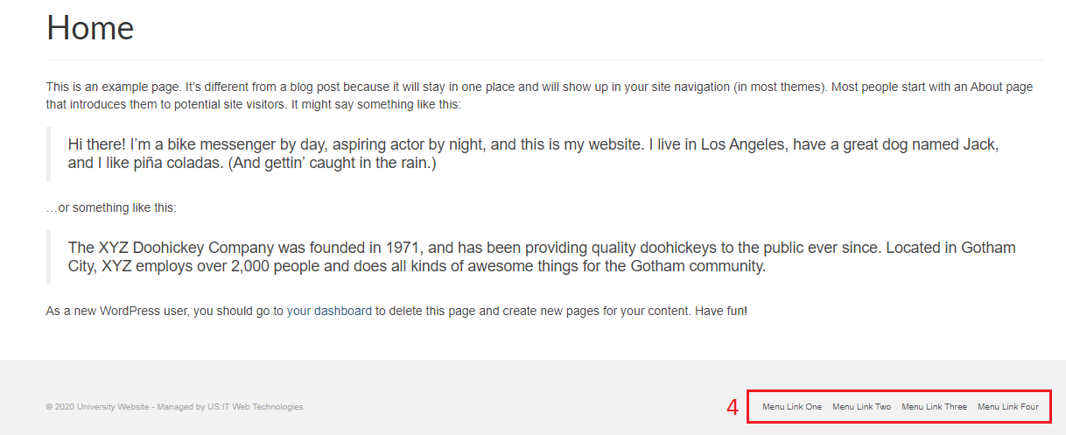Click the XYZ Doohickey Company blockquote
This screenshot has height=435, width=1066.
coord(542,257)
